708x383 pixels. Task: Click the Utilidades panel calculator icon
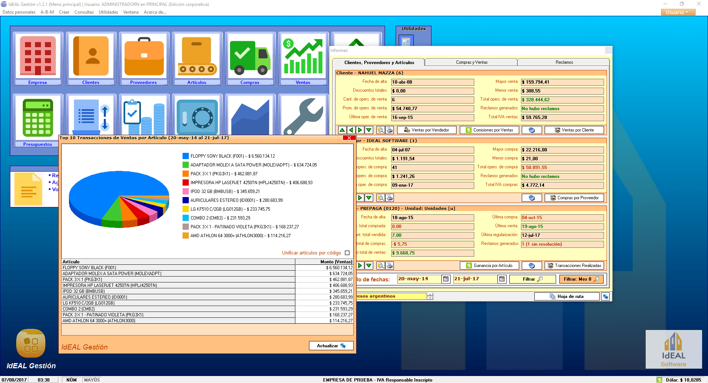[406, 41]
